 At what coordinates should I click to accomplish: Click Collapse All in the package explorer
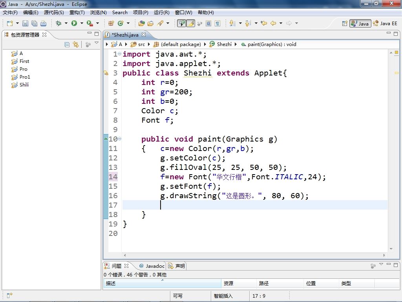(67, 45)
